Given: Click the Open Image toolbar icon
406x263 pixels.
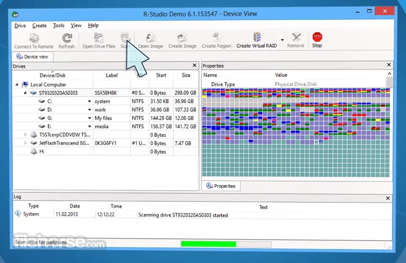Looking at the screenshot, I should point(150,38).
